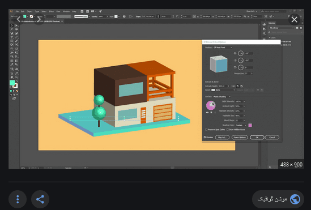Click the teal Fill swatch in toolbox
Image resolution: width=311 pixels, height=210 pixels.
[12, 83]
